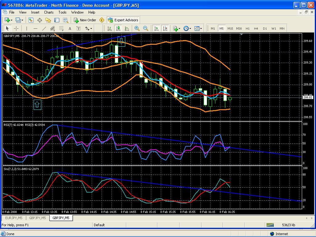Toggle the chart auto scroll button
Image resolution: width=316 pixels, height=237 pixels.
156,28
